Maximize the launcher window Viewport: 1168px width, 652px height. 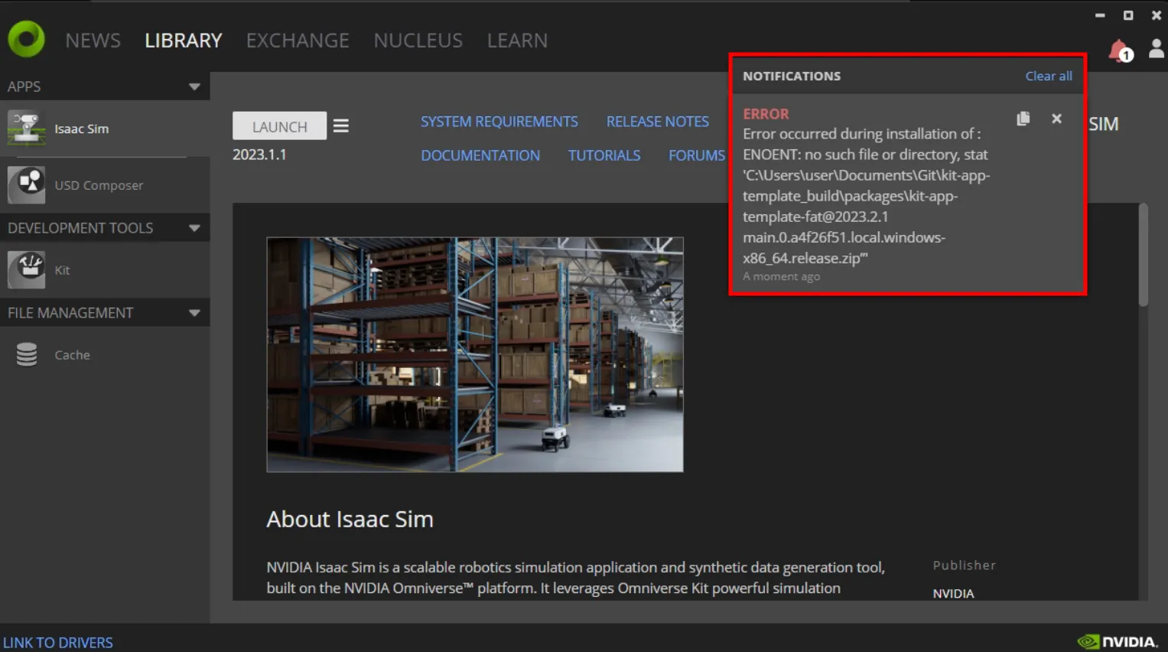[1128, 15]
